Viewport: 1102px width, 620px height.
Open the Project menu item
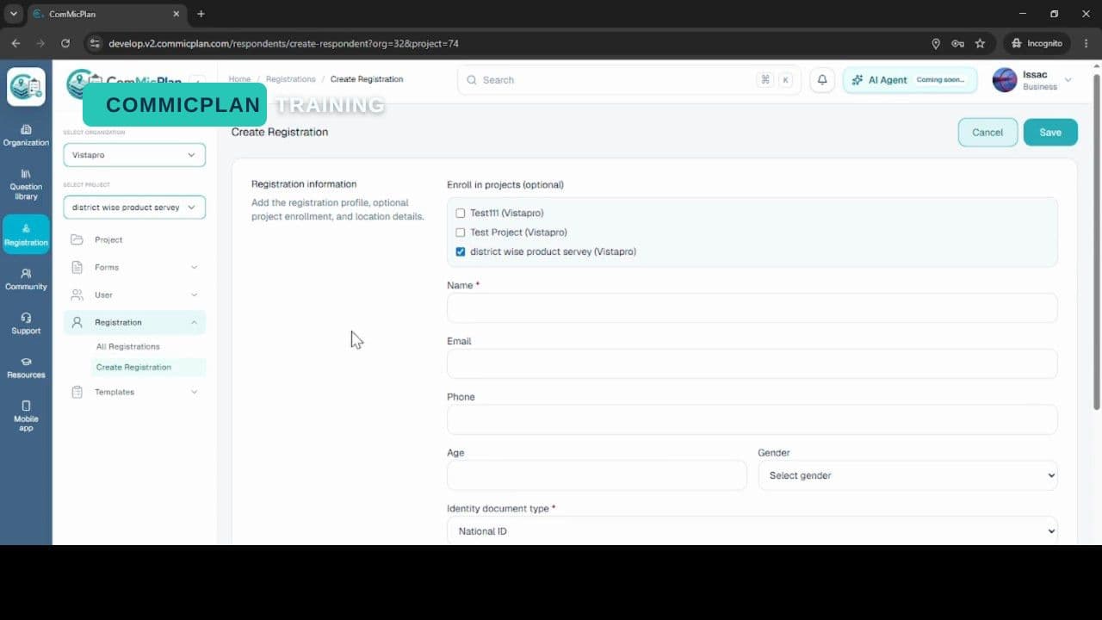point(134,239)
